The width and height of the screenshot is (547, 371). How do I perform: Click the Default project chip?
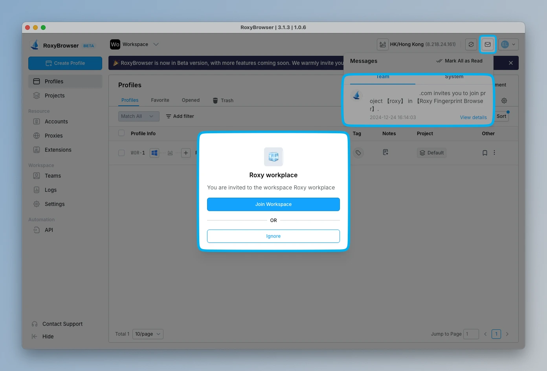(x=431, y=153)
